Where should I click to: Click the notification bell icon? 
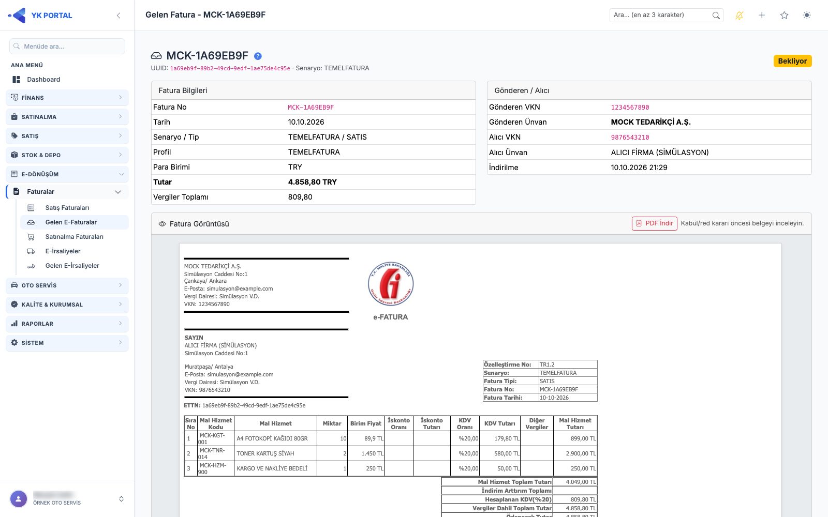click(x=740, y=16)
